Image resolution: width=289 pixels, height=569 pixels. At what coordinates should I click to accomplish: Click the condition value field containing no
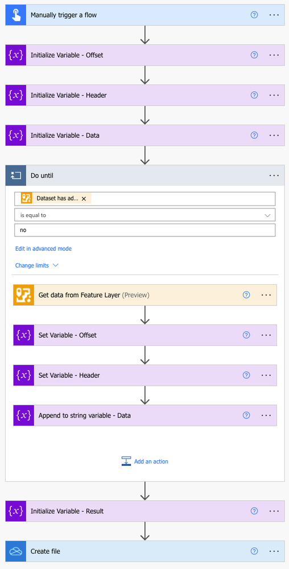pyautogui.click(x=144, y=230)
